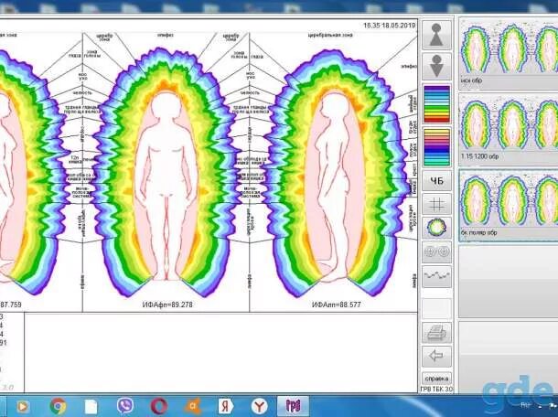Click the front-view body silhouette
Image resolution: width=558 pixels, height=417 pixels.
tap(166, 185)
